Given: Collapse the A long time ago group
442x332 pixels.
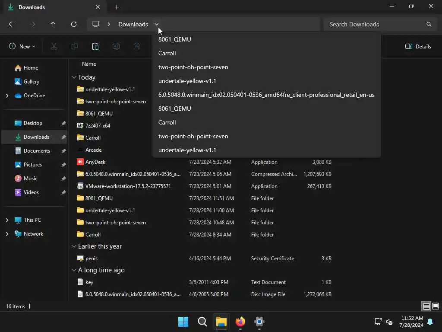Looking at the screenshot, I should [74, 270].
